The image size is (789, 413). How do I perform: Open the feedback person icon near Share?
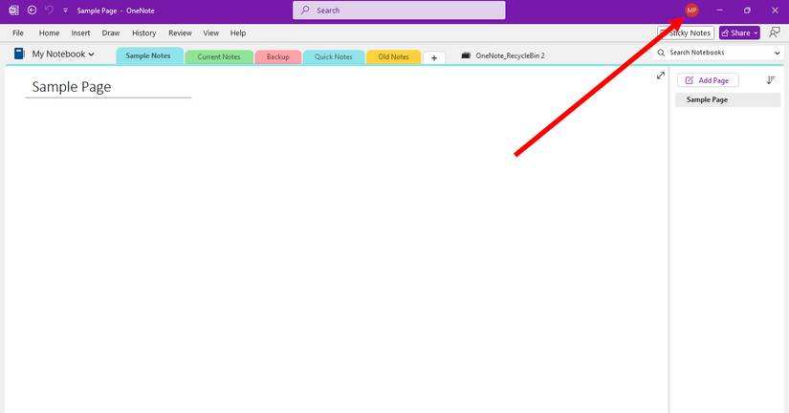(774, 33)
